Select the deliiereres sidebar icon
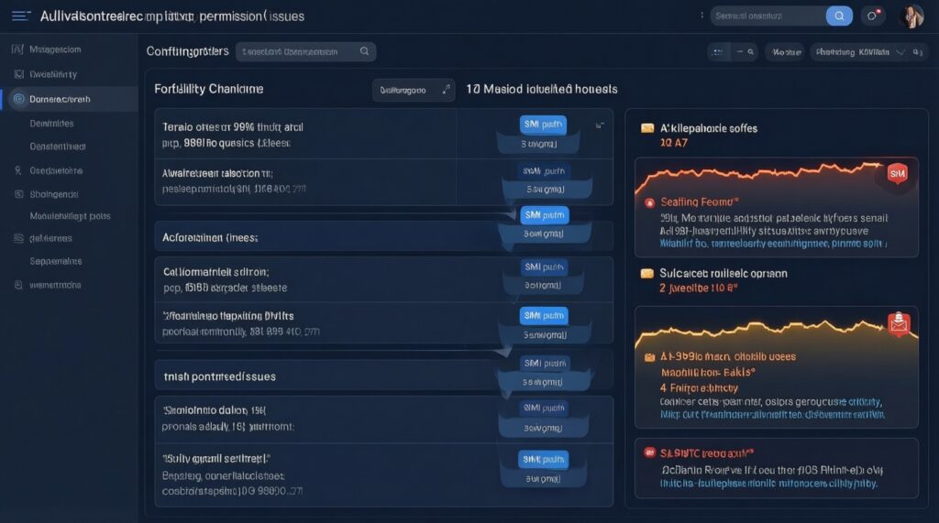Viewport: 939px width, 523px height. tap(18, 238)
